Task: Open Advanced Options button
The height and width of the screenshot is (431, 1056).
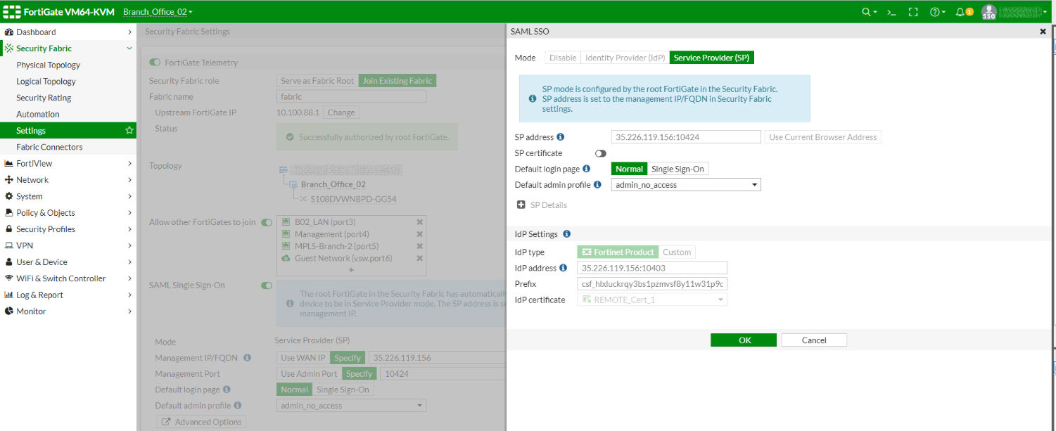Action: pyautogui.click(x=201, y=422)
